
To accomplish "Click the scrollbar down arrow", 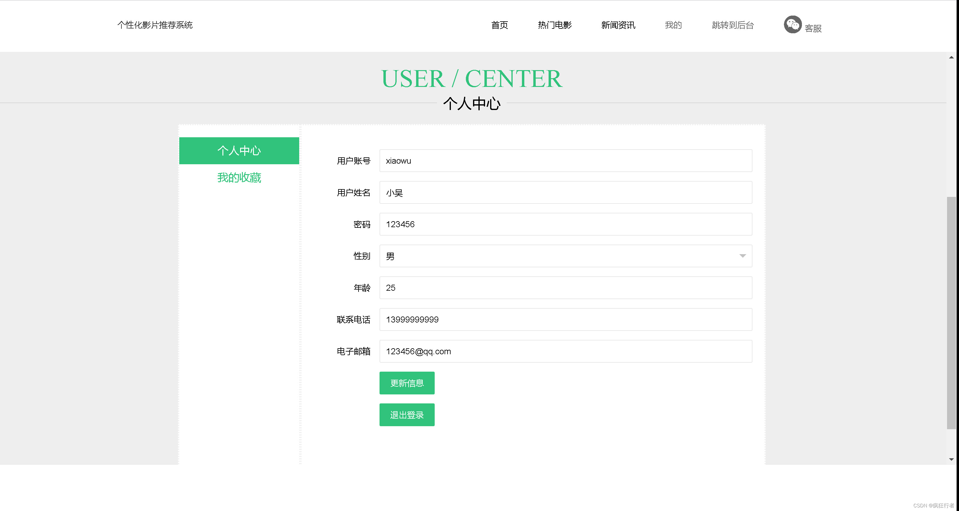I will click(951, 459).
